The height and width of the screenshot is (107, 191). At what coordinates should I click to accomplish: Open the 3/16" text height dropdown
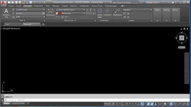[x=30, y=17]
